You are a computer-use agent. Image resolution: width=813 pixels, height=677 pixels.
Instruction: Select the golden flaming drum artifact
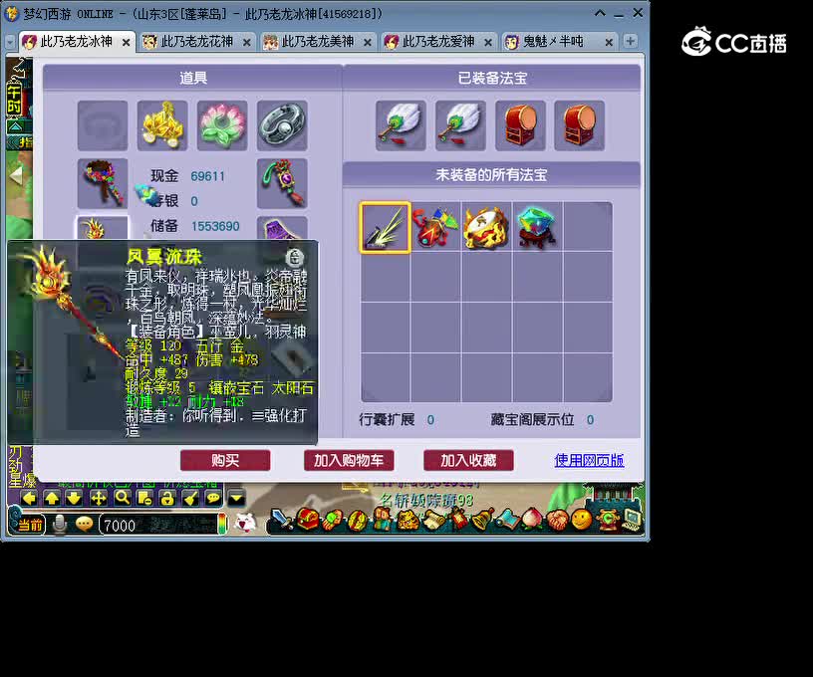(x=486, y=227)
